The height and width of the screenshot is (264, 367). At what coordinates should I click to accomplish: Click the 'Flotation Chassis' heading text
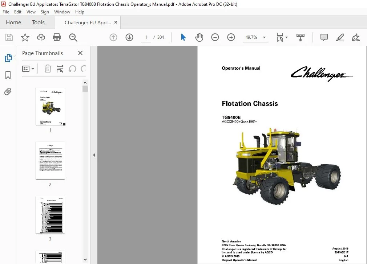pos(250,103)
